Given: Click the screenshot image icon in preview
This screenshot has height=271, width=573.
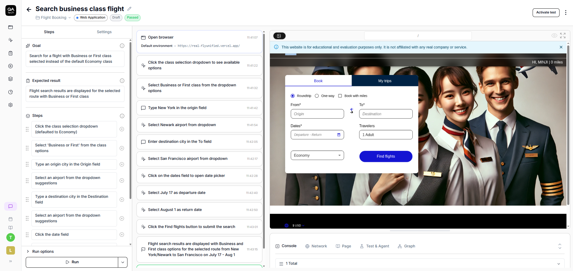Looking at the screenshot, I should (279, 36).
